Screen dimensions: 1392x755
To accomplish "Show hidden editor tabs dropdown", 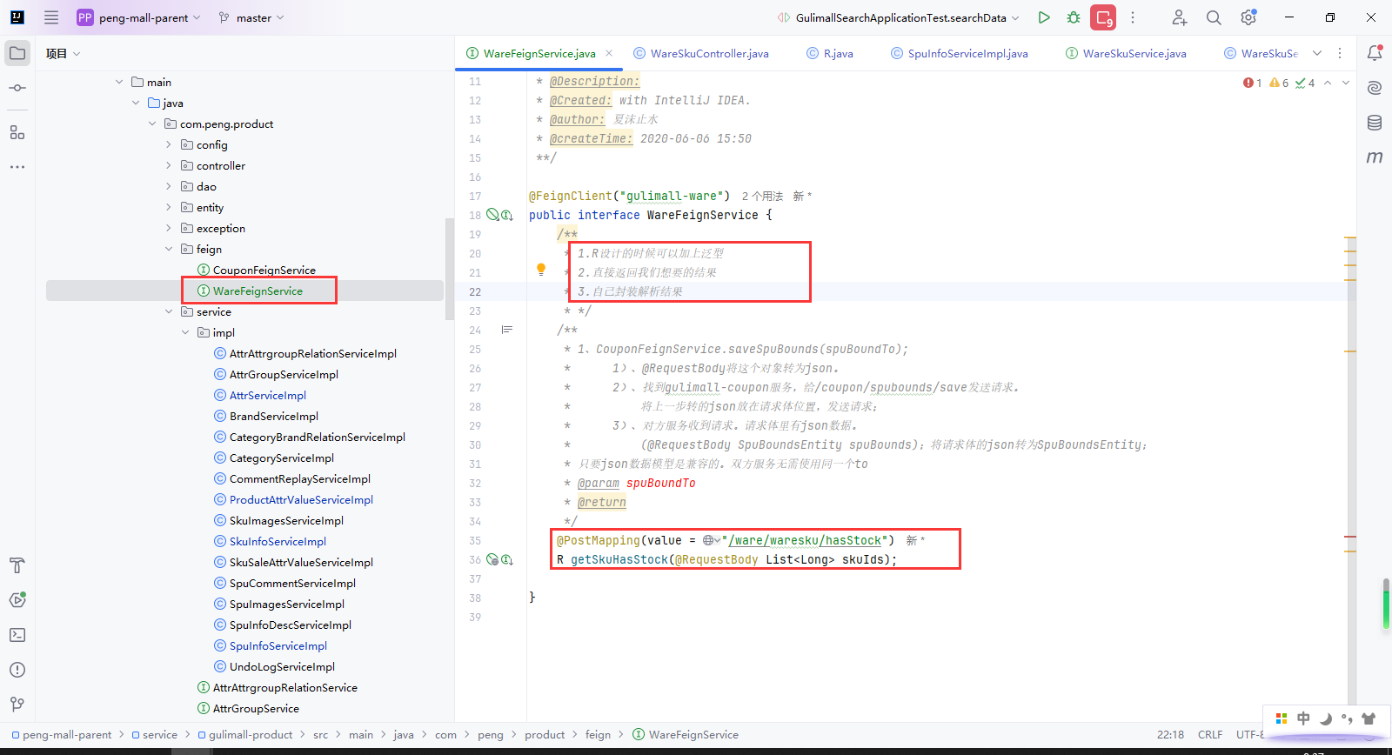I will (x=1317, y=53).
